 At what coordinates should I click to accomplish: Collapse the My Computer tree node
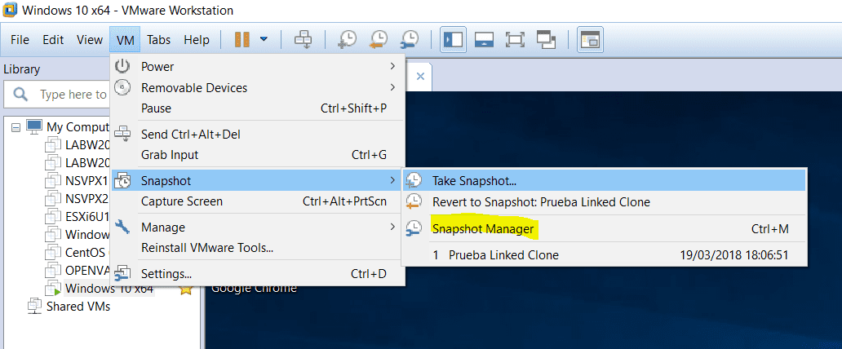coord(16,127)
